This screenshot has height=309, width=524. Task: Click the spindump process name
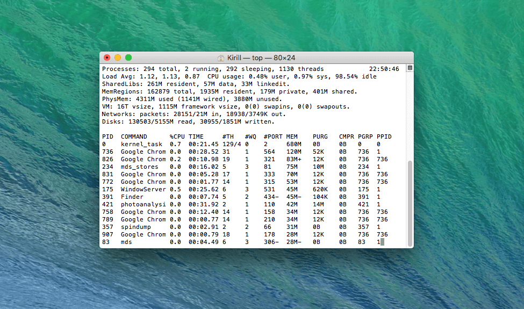click(x=135, y=227)
